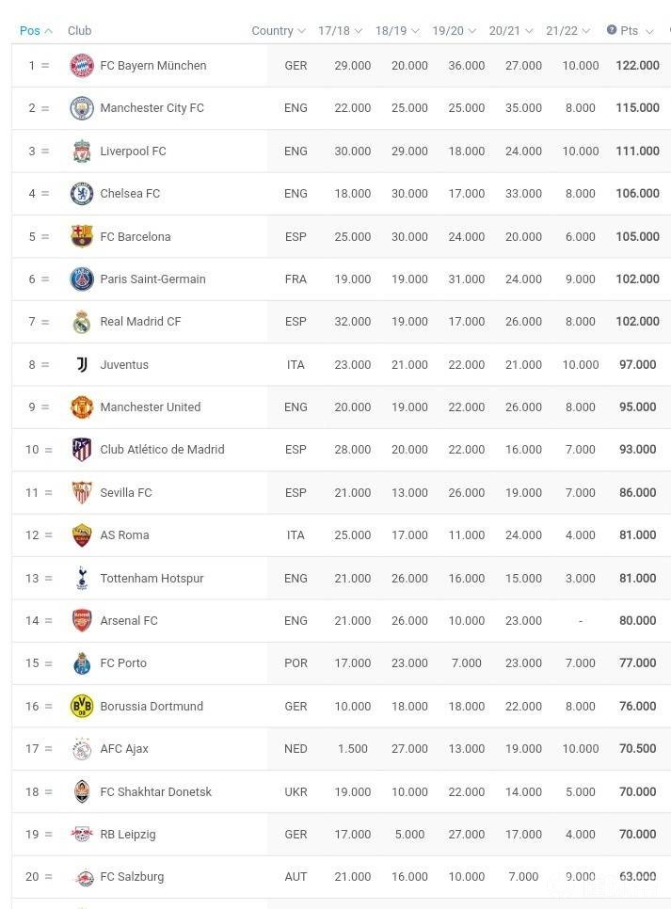Open the Paris Saint-Germain club link

pyautogui.click(x=152, y=279)
